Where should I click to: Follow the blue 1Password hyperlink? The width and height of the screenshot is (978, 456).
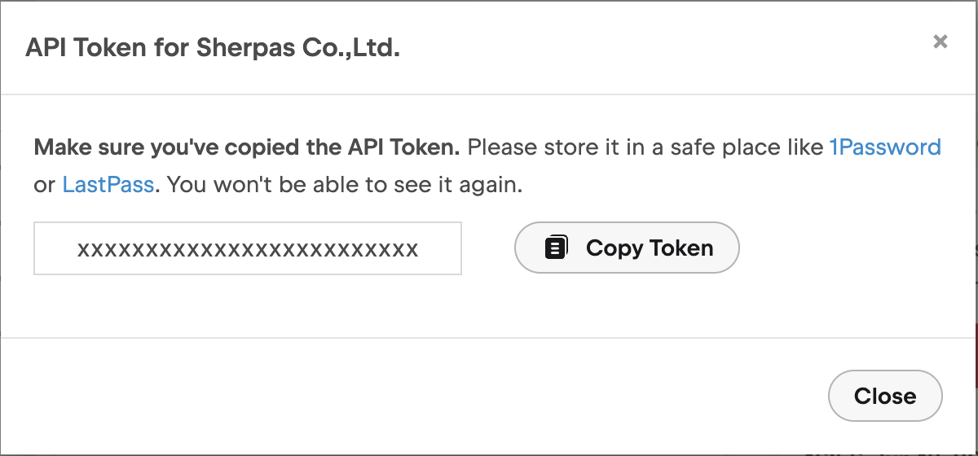tap(885, 147)
